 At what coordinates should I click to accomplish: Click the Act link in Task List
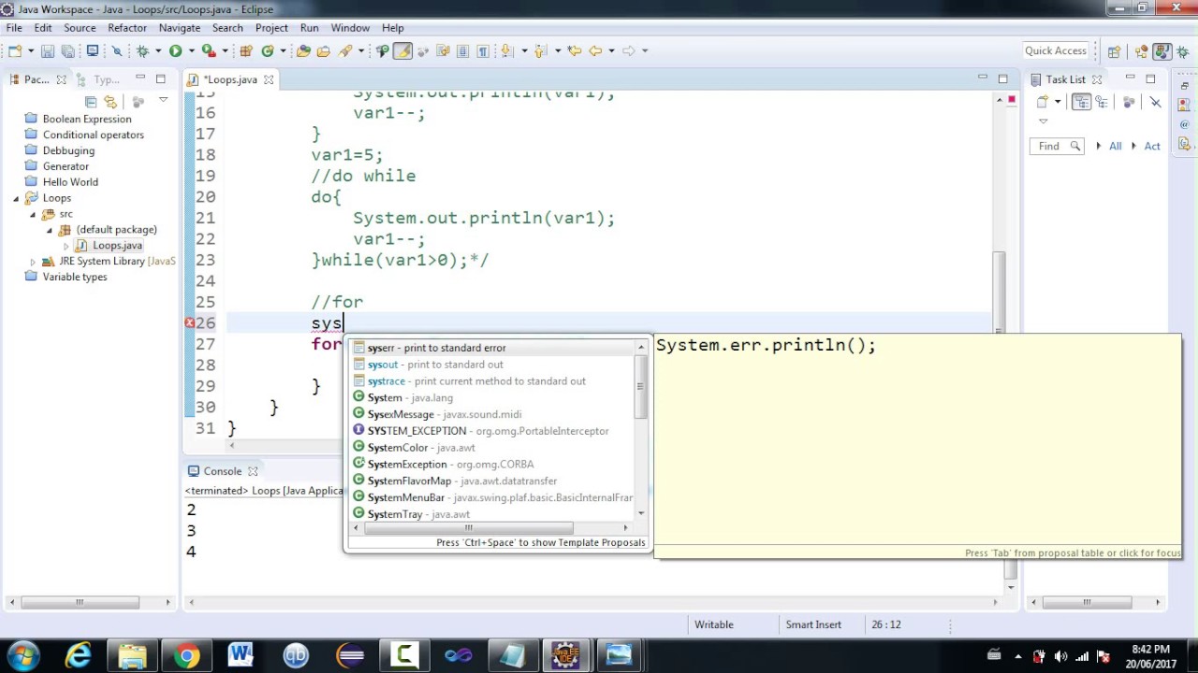1152,146
